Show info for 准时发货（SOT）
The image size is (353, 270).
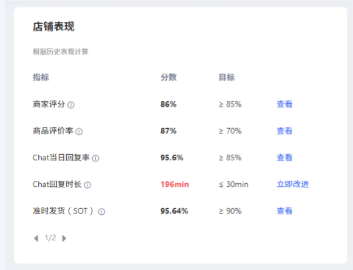(101, 212)
